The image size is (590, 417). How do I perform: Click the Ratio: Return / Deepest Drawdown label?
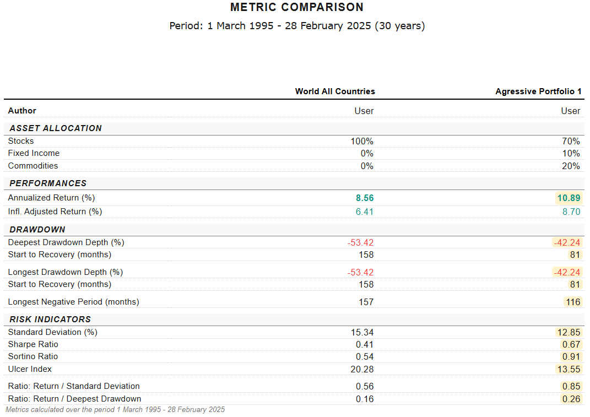click(74, 399)
